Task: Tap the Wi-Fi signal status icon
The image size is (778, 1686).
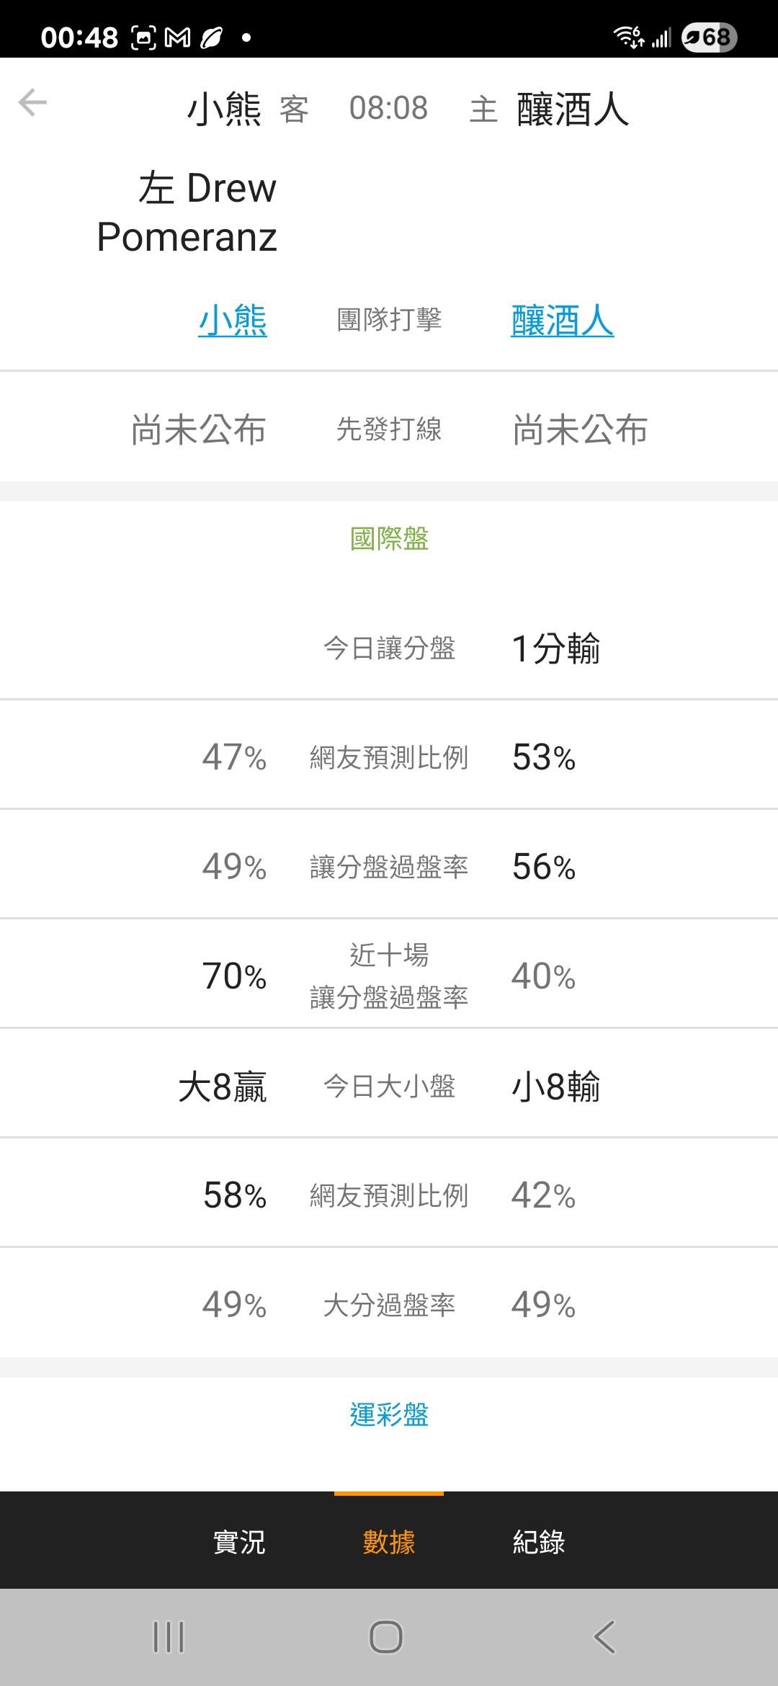Action: [x=628, y=37]
